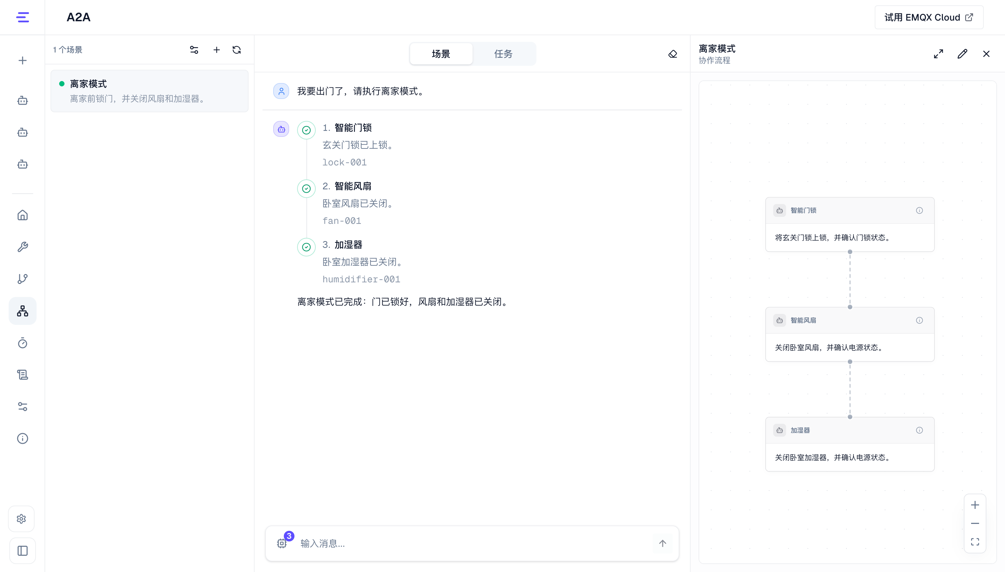Show info for the 智能风扇 node
The height and width of the screenshot is (572, 1005).
pyautogui.click(x=919, y=321)
